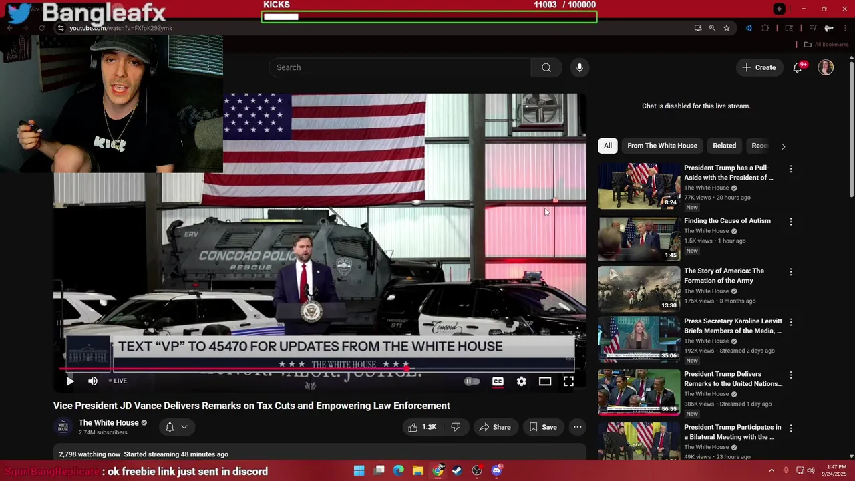Screen dimensions: 855x481
Task: Open notification options for The White House channel
Action: [176, 427]
